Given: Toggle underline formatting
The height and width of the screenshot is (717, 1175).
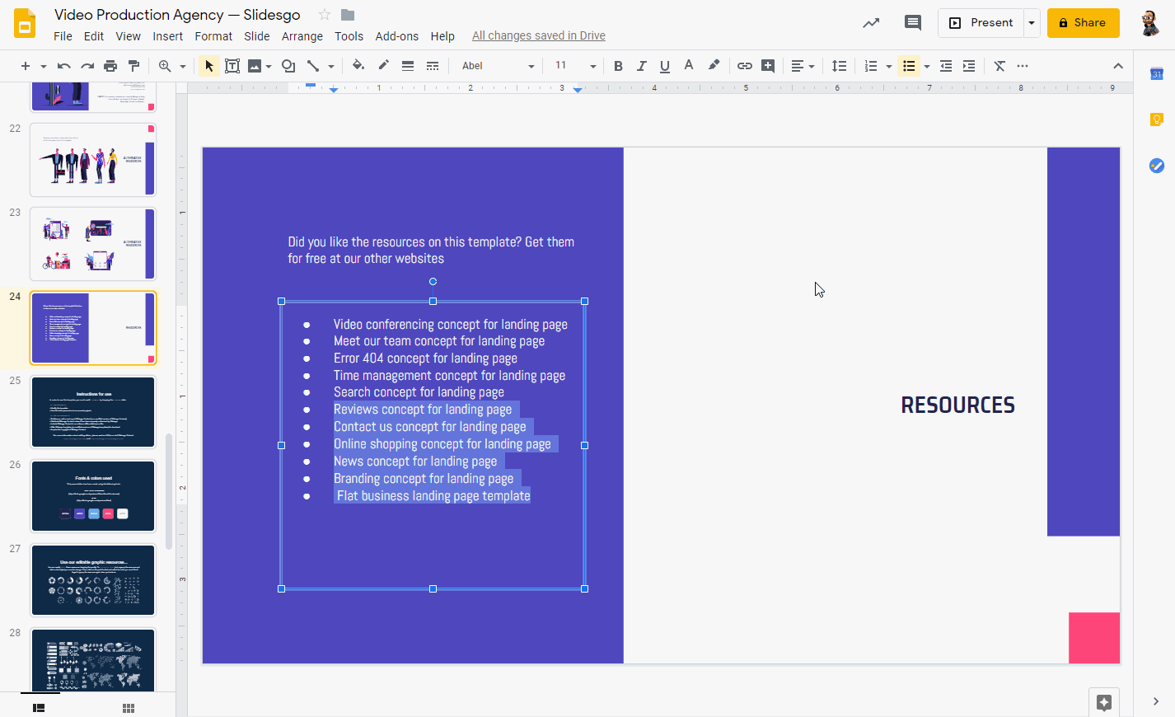Looking at the screenshot, I should 665,65.
